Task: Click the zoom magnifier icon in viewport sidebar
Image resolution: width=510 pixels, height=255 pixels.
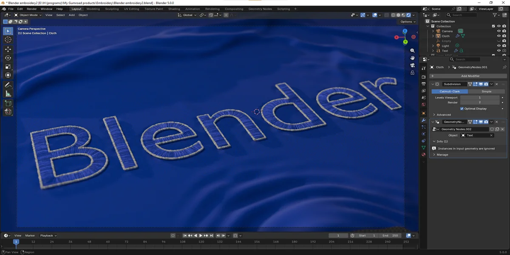Action: (412, 51)
